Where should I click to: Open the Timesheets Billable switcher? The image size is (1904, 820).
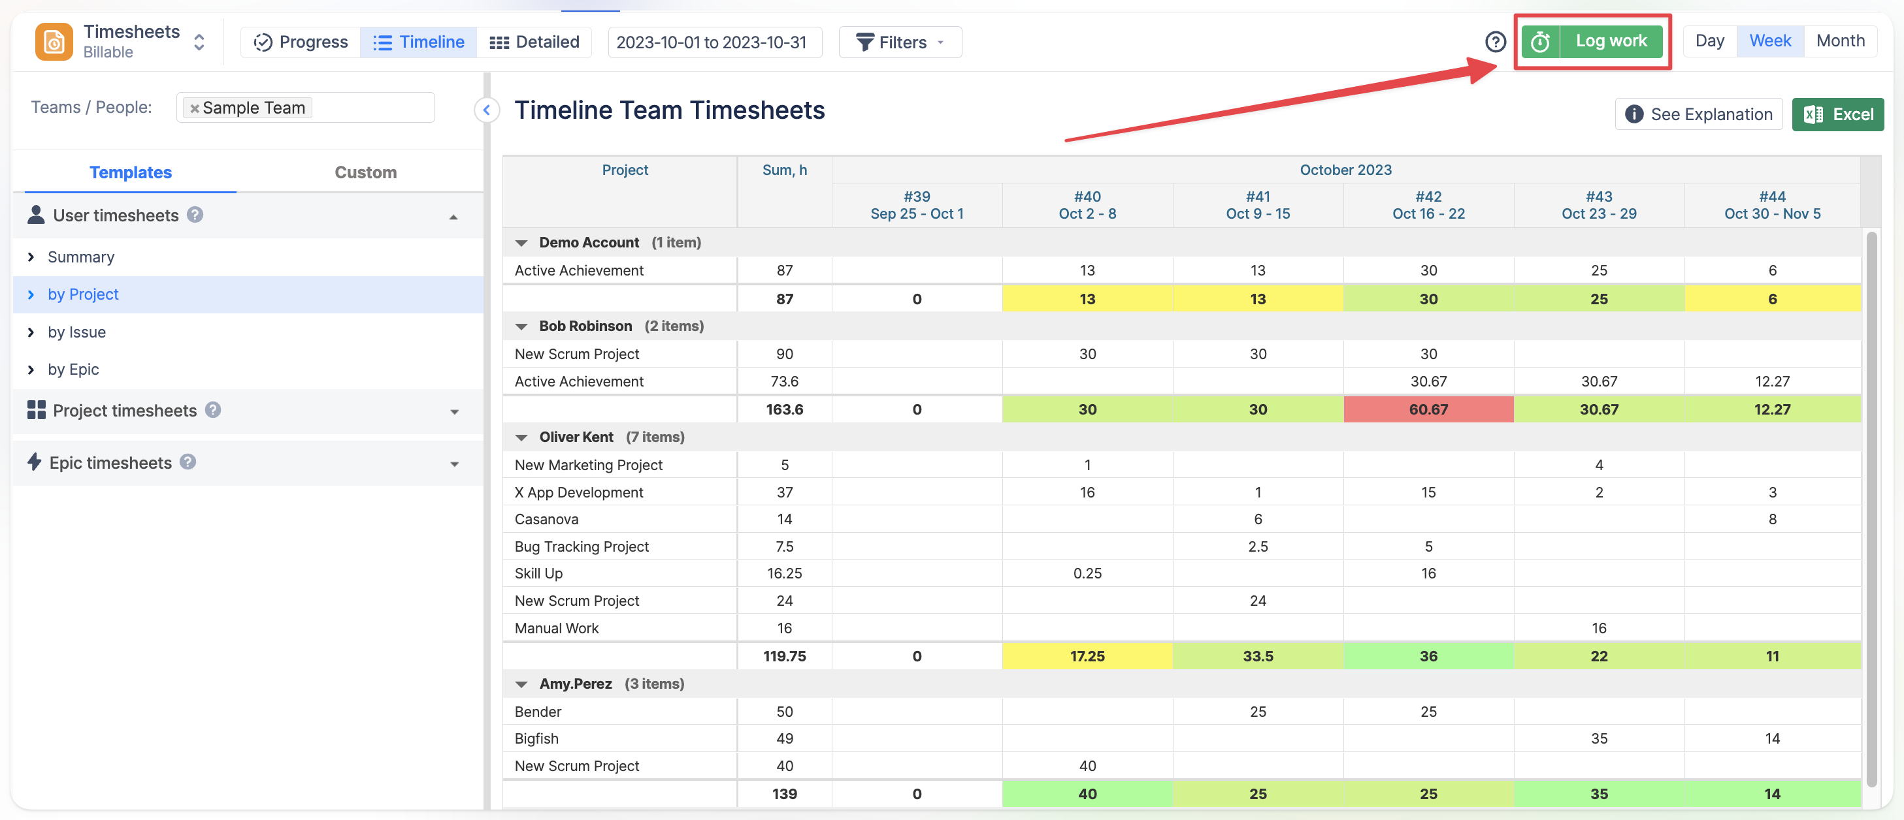(x=198, y=41)
